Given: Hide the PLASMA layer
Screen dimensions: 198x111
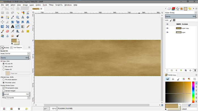Looking at the screenshot, I should click(x=167, y=24).
